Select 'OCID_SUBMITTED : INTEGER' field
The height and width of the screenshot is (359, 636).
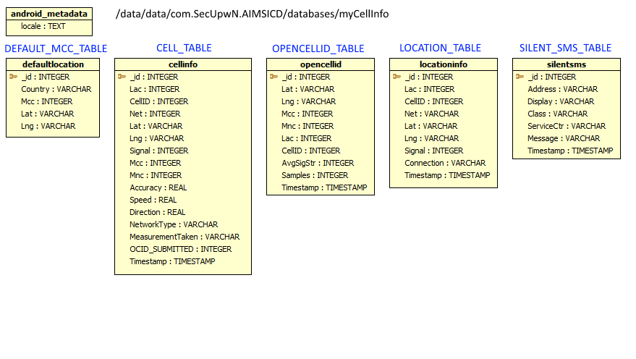point(180,249)
